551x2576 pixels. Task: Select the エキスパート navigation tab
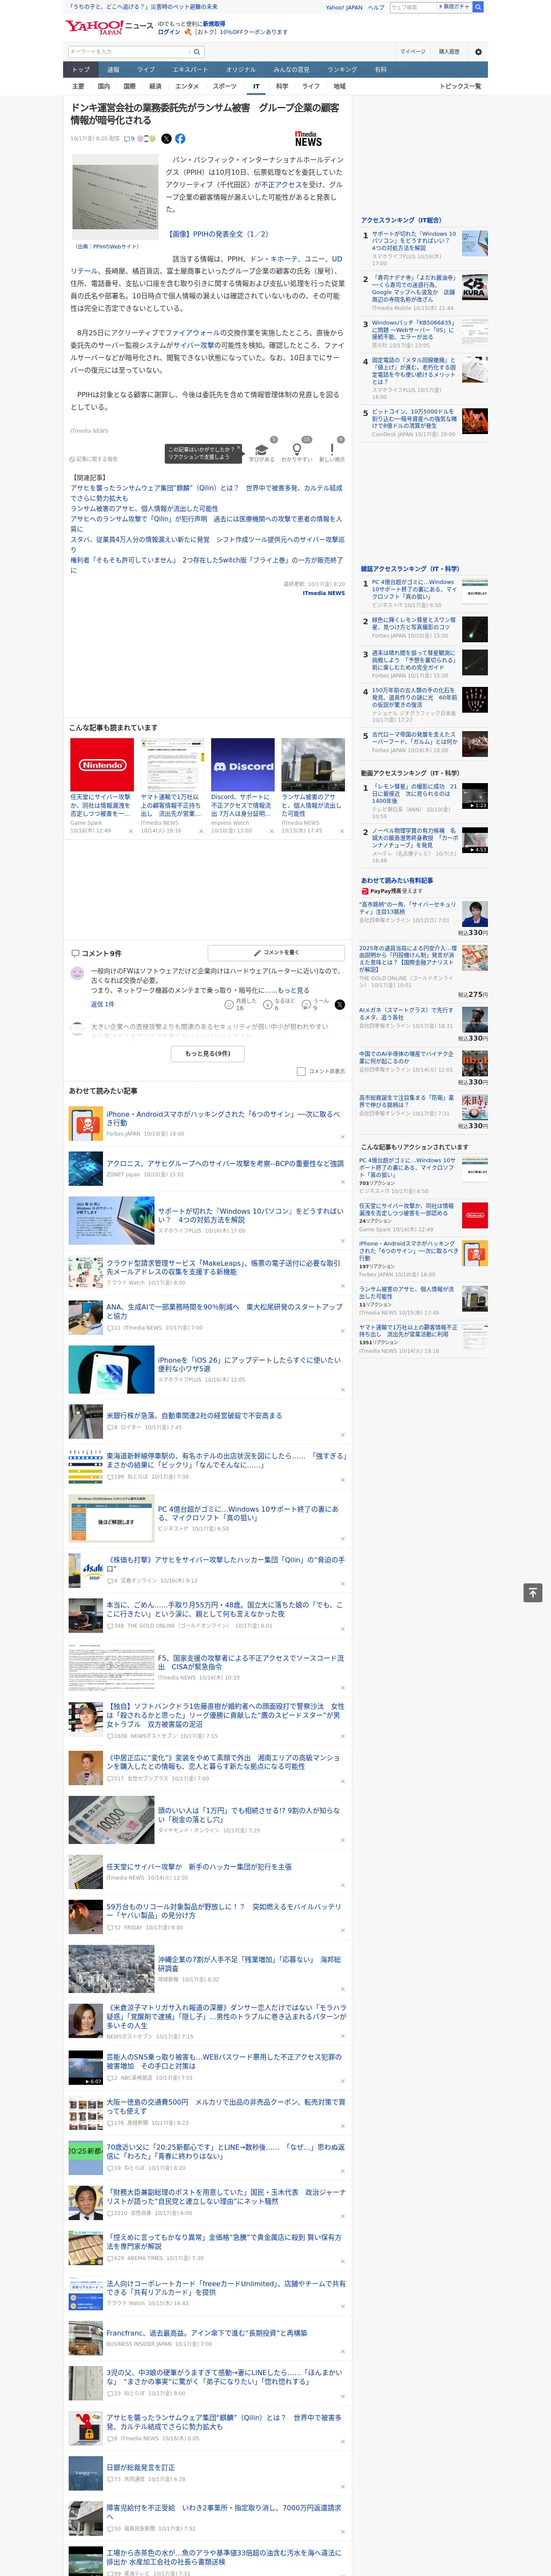tap(190, 70)
